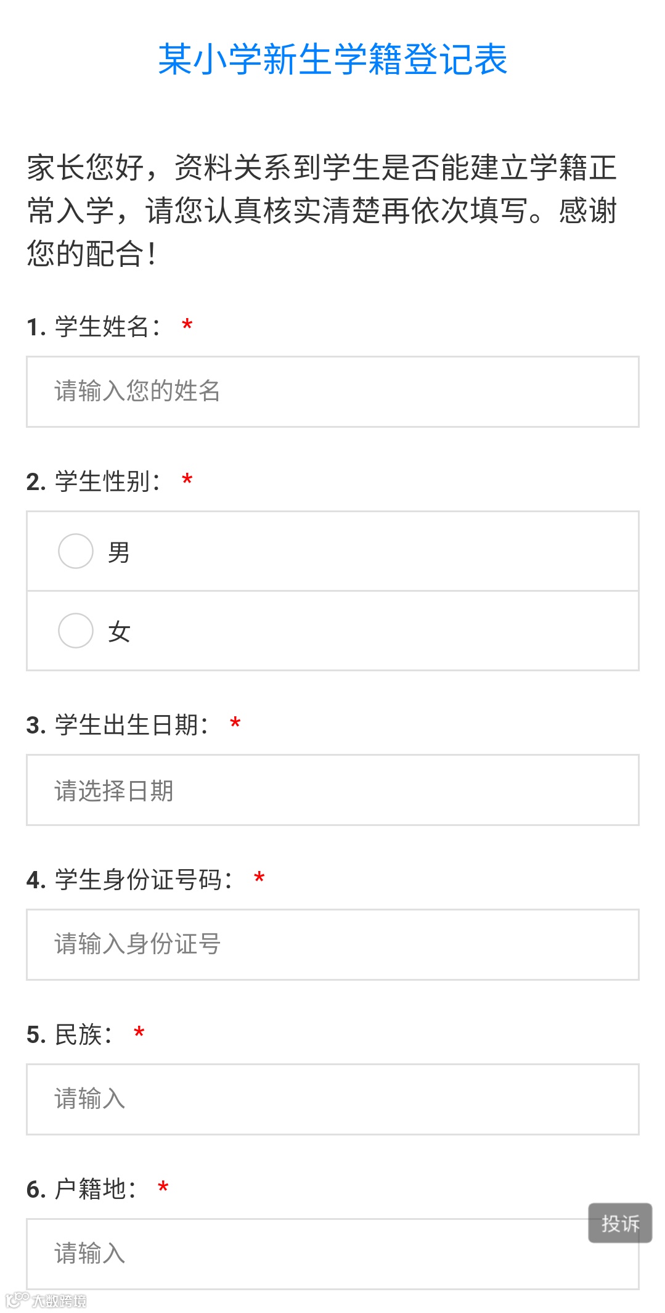
Task: Click the 男 option label text
Action: 118,552
